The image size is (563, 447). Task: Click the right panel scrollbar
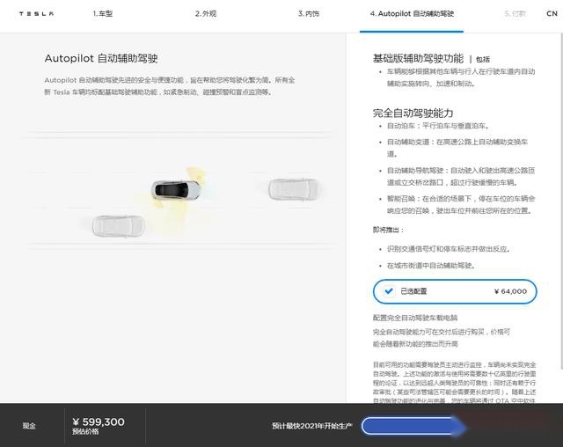pos(561,202)
